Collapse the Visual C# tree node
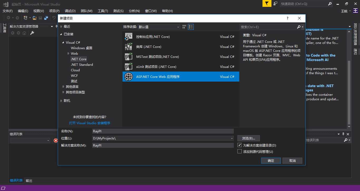Viewport: 360px width, 191px height. coord(63,43)
